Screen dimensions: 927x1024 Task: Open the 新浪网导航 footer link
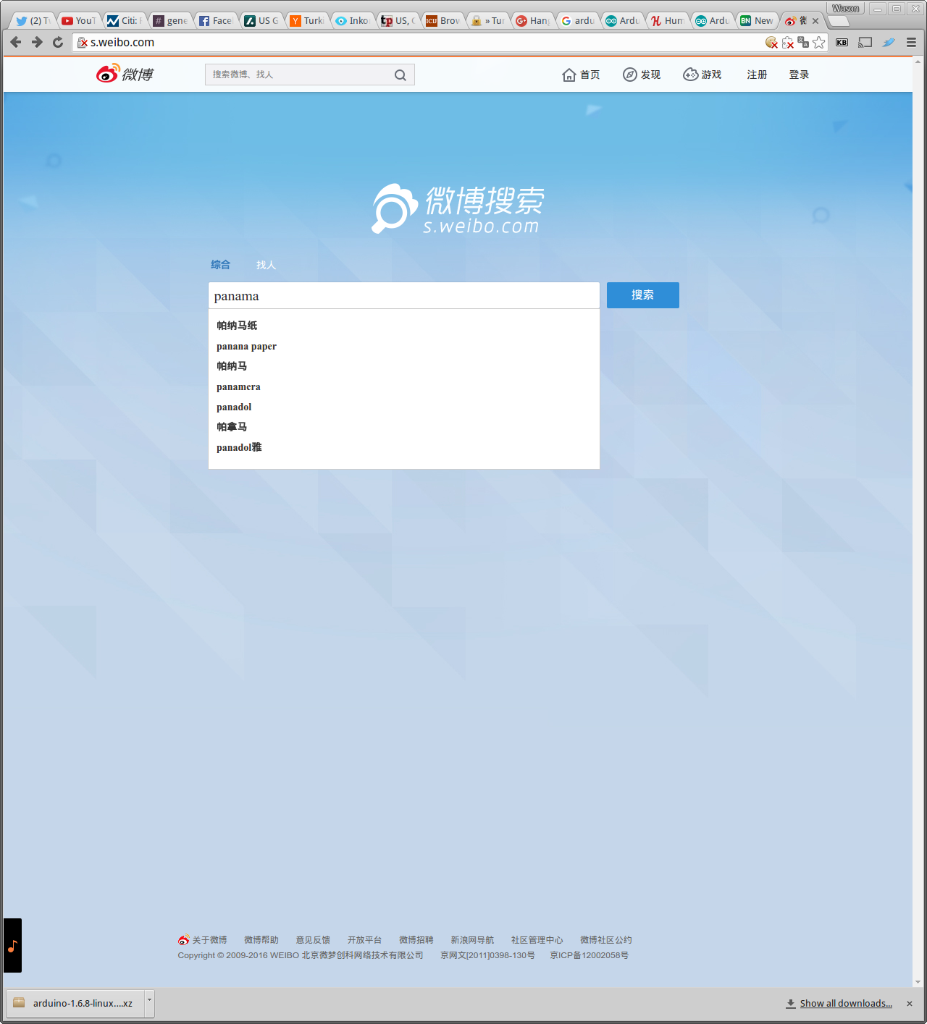pyautogui.click(x=472, y=940)
